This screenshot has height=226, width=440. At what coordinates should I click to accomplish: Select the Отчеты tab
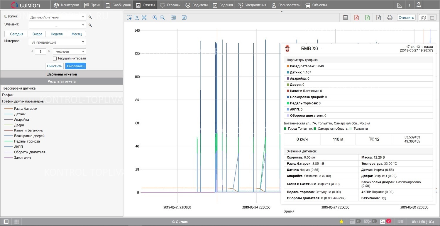coord(145,5)
